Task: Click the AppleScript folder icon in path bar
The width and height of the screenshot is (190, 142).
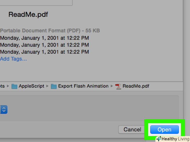Action: tap(14, 86)
